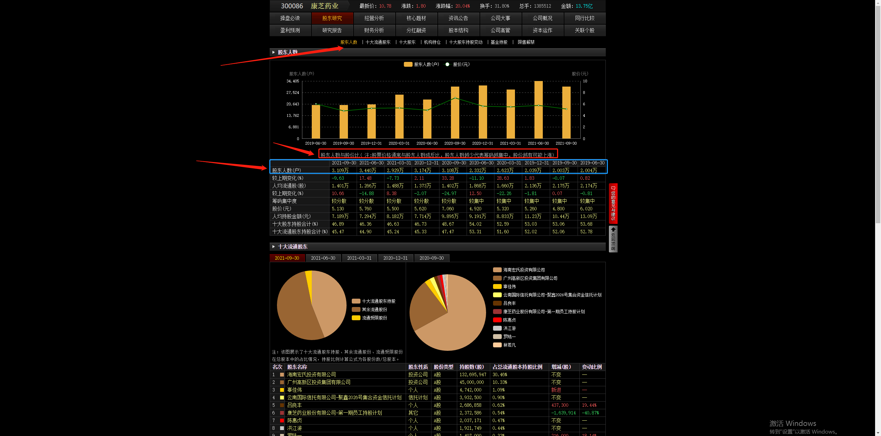Open the 操盘必读 tab

[x=290, y=18]
